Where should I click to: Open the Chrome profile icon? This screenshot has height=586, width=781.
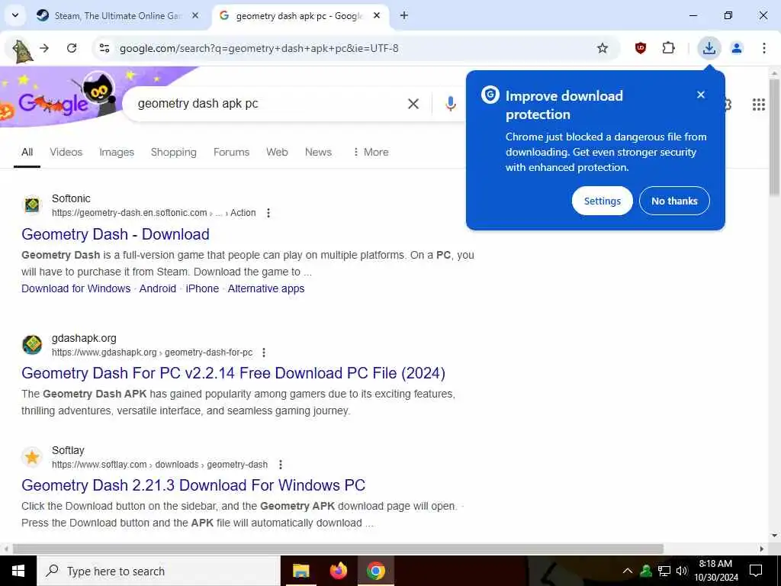click(737, 48)
